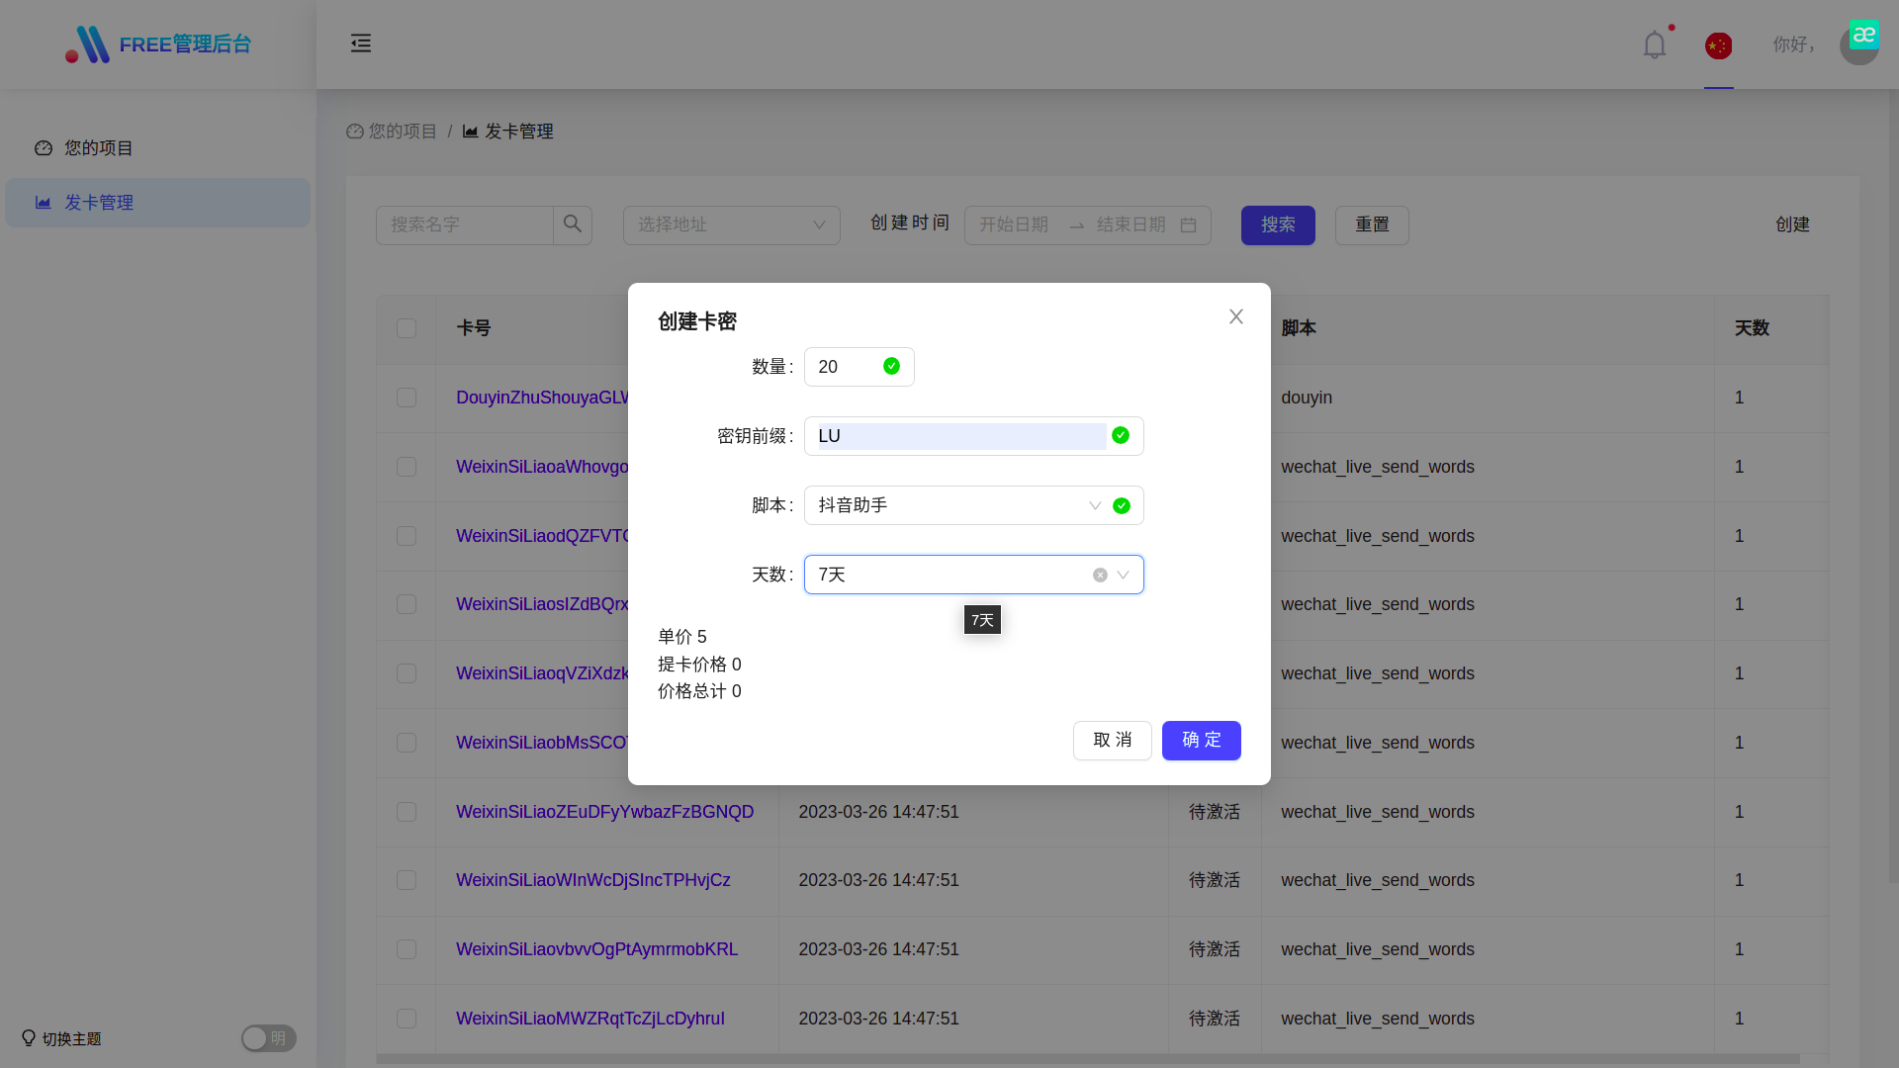Click the horizontal table scrollbar
This screenshot has height=1068, width=1899.
click(x=1088, y=1059)
